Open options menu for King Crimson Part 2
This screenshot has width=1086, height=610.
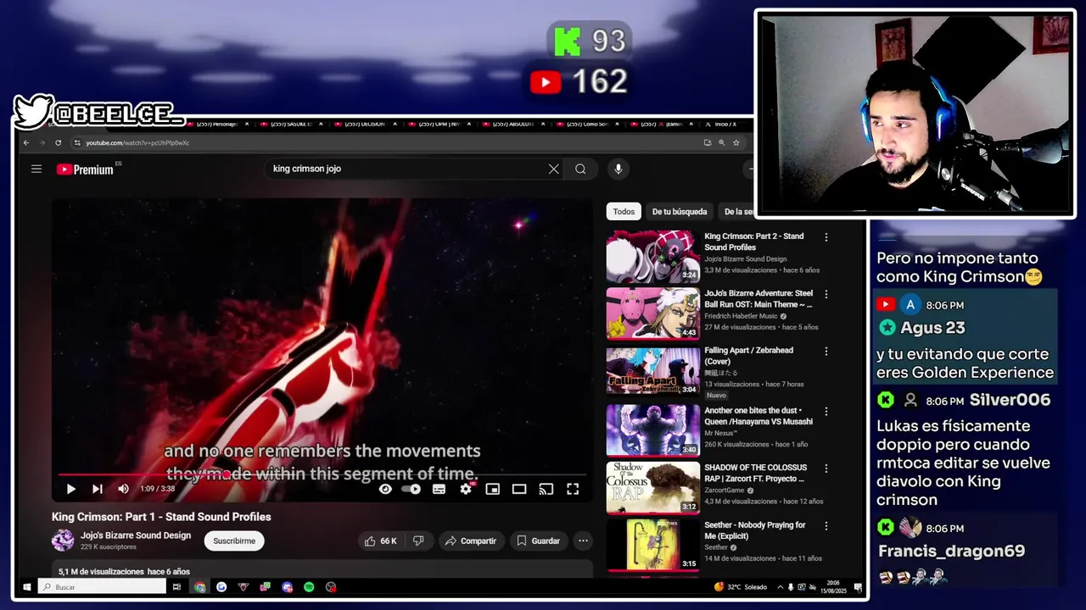(826, 237)
